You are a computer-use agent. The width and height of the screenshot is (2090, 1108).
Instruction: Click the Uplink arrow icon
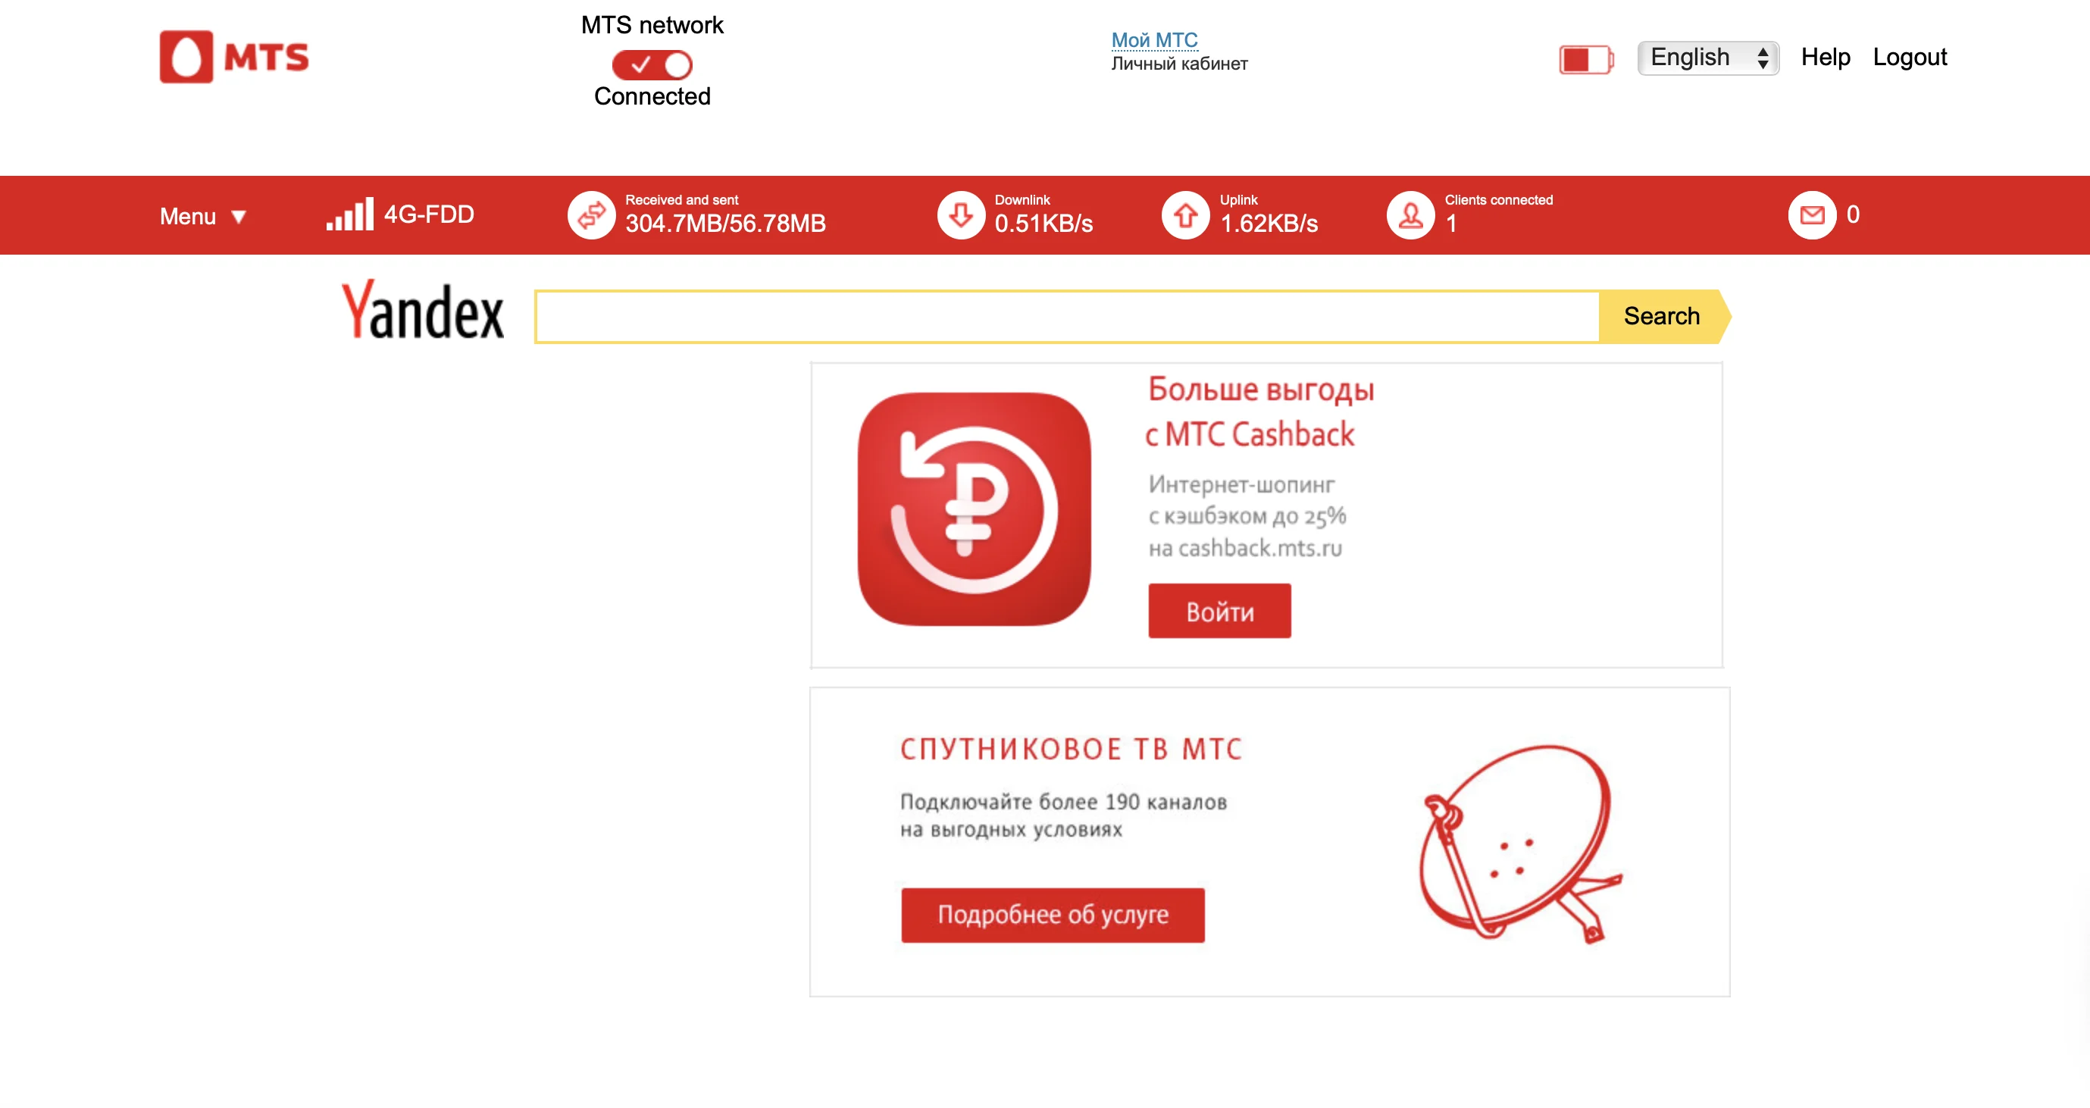[1185, 215]
